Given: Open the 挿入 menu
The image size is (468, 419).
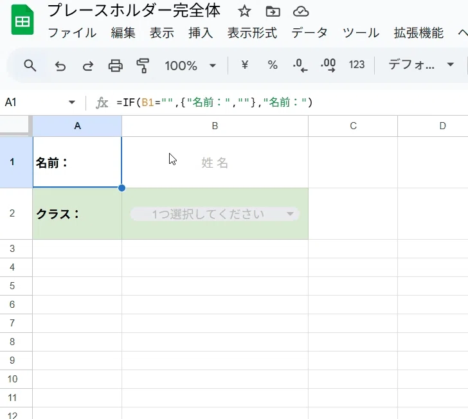Looking at the screenshot, I should (201, 33).
